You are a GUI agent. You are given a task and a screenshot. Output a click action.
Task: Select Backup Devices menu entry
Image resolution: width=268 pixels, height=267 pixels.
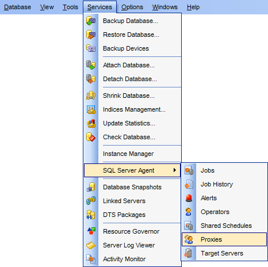[x=132, y=48]
